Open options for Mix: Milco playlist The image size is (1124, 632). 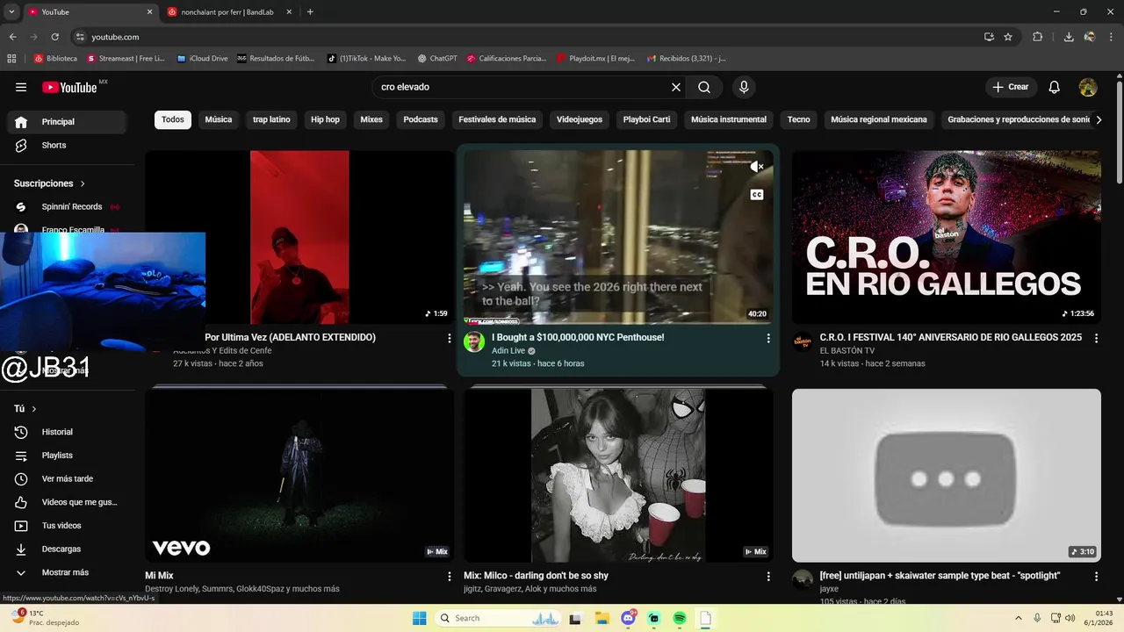(x=768, y=577)
